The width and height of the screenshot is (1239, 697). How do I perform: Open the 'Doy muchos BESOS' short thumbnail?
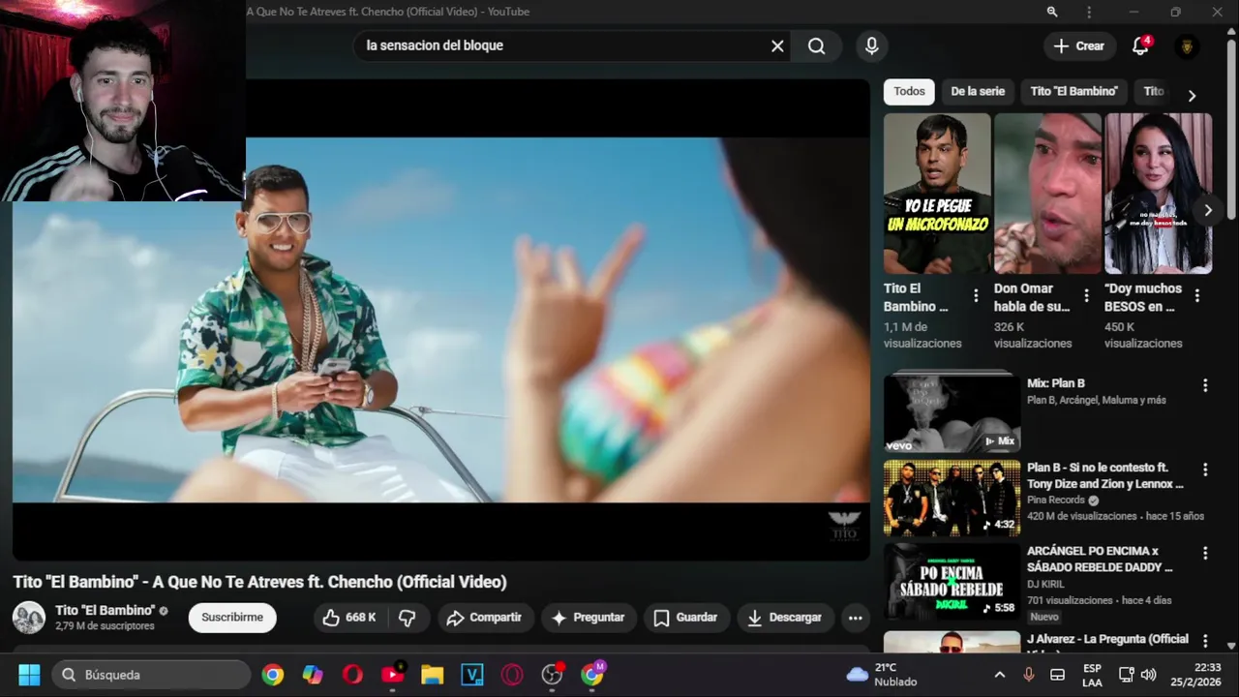pyautogui.click(x=1159, y=194)
